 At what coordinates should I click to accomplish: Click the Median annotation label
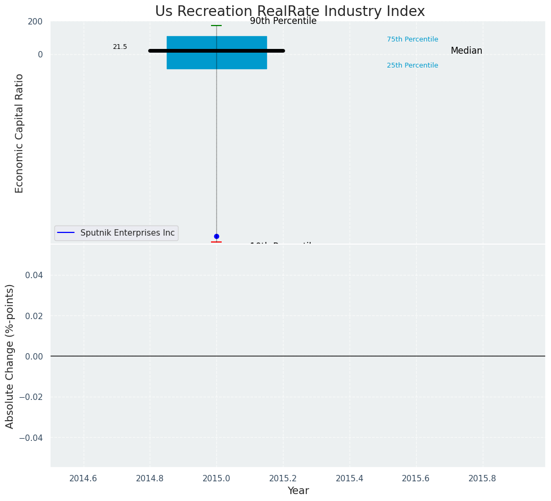466,51
